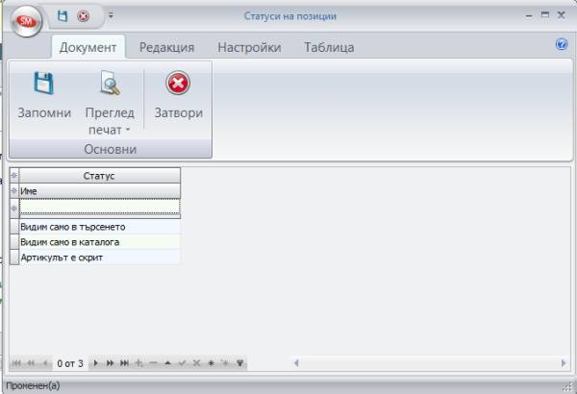The height and width of the screenshot is (394, 577).
Task: Select row Видим само в търсенето
Action: tap(99, 227)
